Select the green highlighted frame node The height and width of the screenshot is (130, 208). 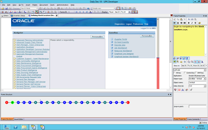click(12, 102)
